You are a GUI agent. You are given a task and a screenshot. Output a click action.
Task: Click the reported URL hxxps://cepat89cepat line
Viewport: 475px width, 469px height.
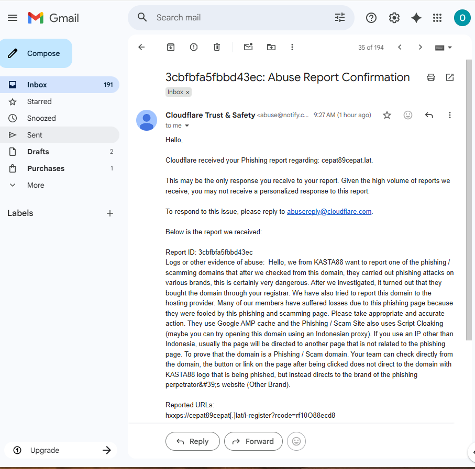250,416
